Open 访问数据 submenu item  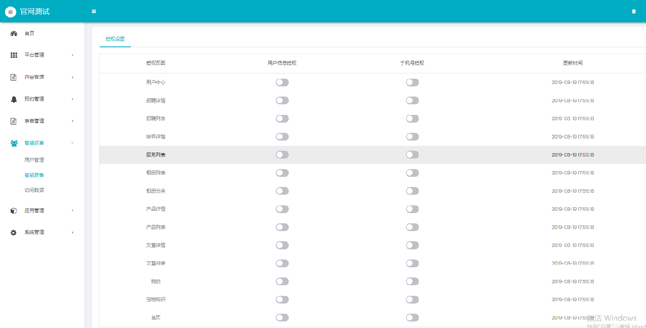[x=34, y=190]
